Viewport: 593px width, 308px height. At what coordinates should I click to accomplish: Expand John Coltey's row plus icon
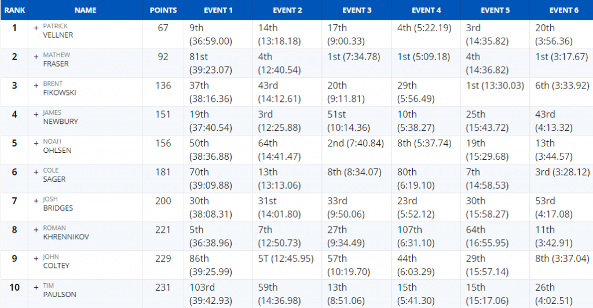[36, 259]
